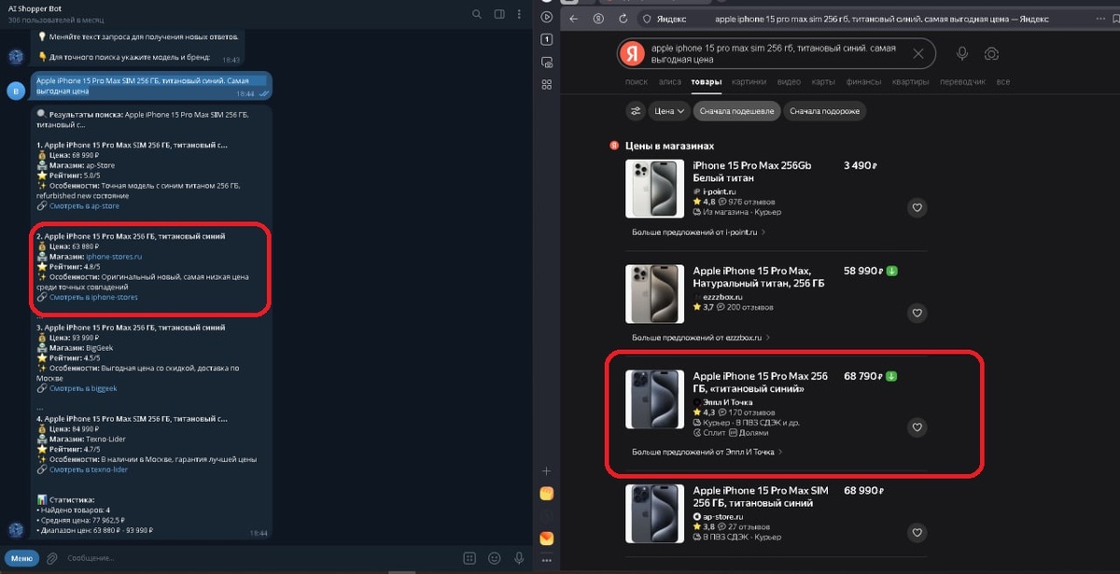The height and width of the screenshot is (574, 1120).
Task: Switch to the алиса tab
Action: 670,82
